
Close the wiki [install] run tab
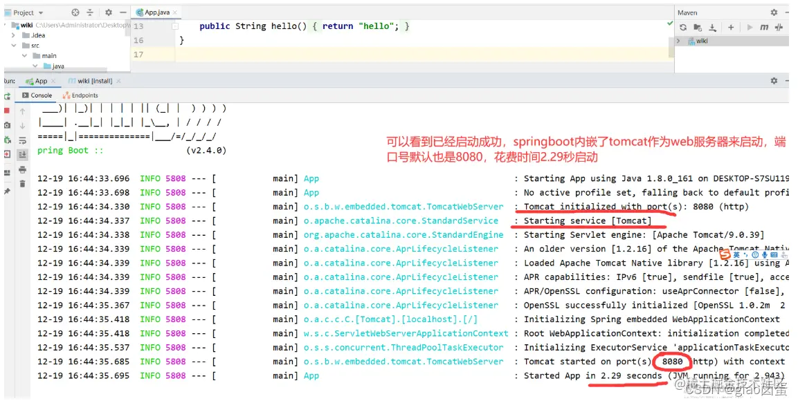pyautogui.click(x=118, y=81)
